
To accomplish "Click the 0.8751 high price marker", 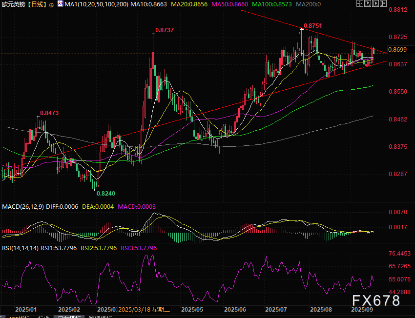I will 312,25.
